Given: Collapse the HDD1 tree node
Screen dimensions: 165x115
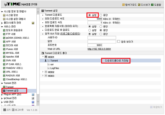Looking at the screenshot, I should click(x=43, y=57).
